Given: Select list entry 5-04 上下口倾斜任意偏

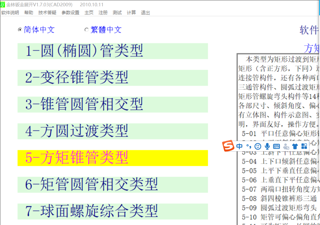Looking at the screenshot, I should (x=280, y=161).
